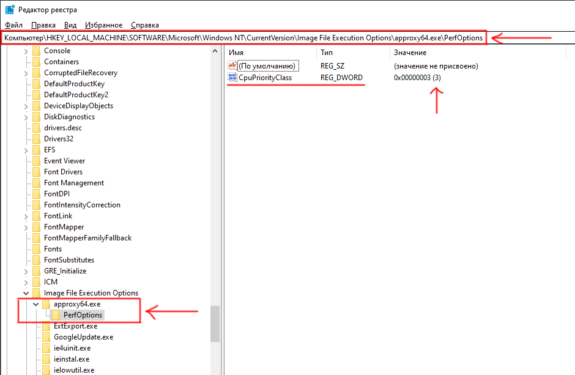Click the tree pane vertical scrollbar thumb

pos(215,324)
